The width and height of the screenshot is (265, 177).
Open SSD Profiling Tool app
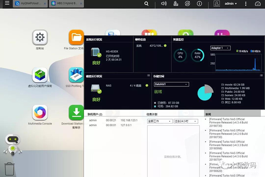tap(76, 75)
